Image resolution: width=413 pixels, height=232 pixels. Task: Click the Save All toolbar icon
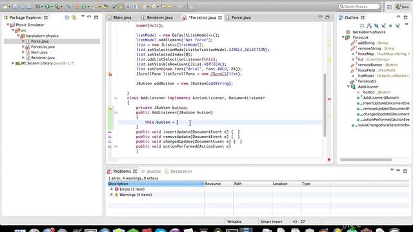click(x=23, y=6)
